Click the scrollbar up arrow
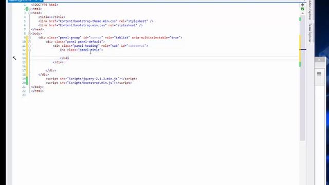Image resolution: width=329 pixels, height=185 pixels. coord(303,13)
